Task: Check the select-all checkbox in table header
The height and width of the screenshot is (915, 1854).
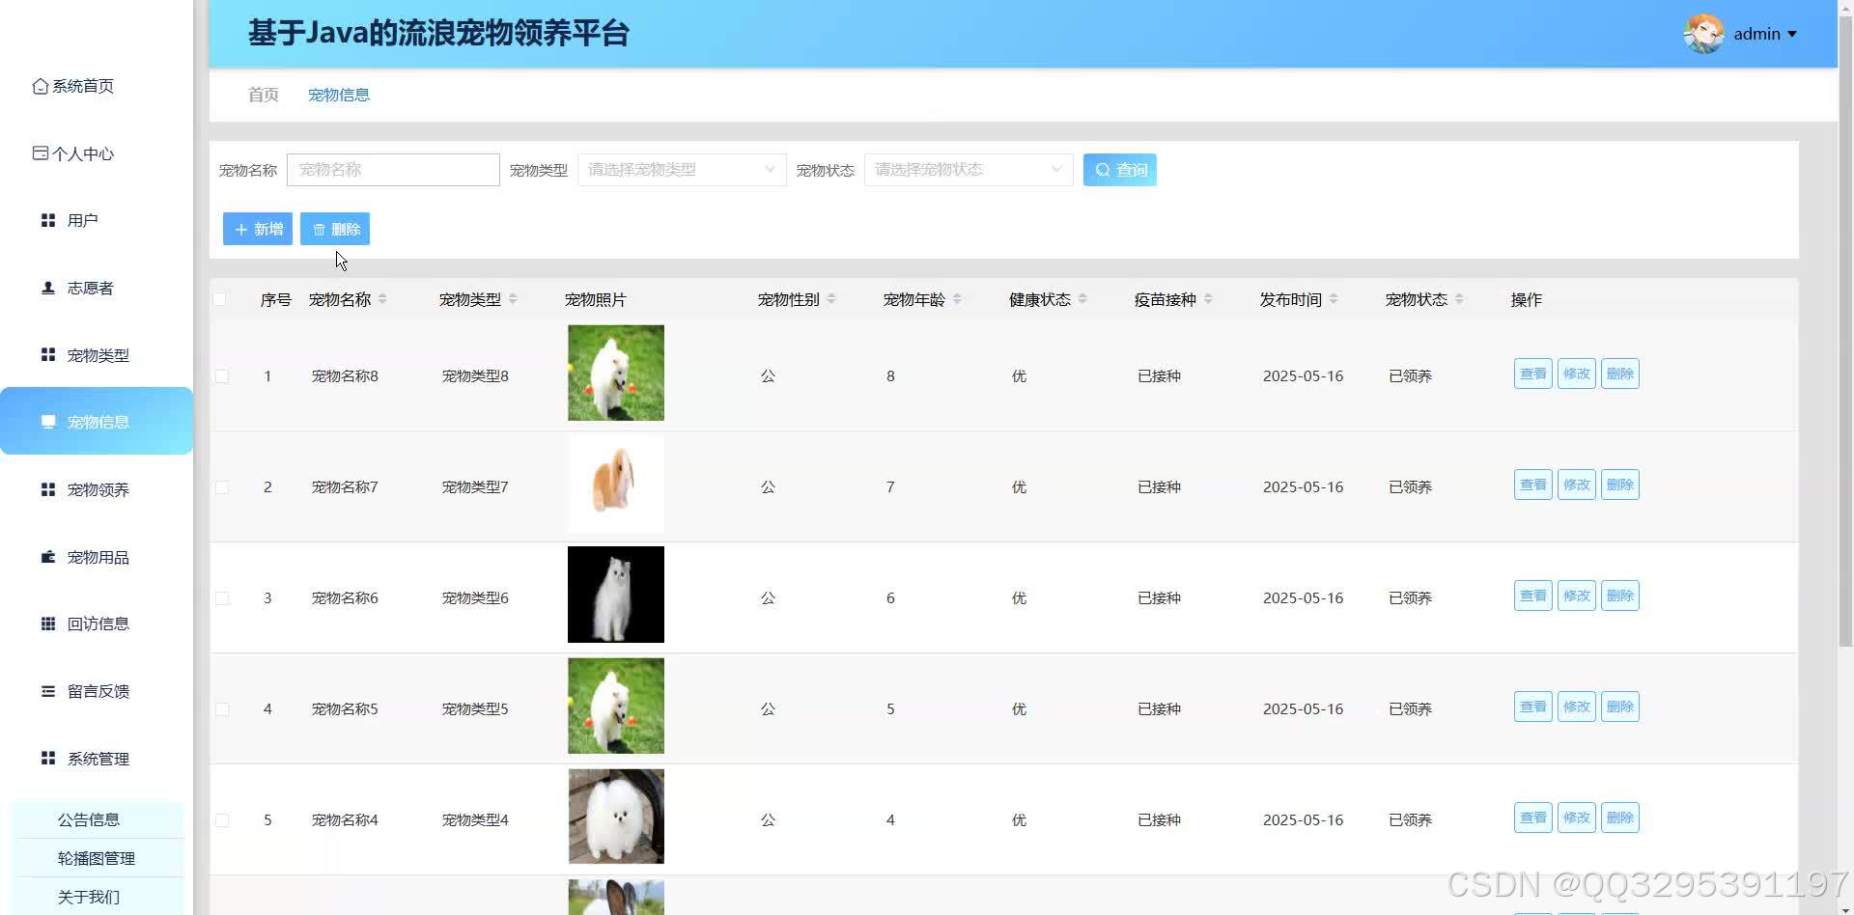Action: [220, 299]
